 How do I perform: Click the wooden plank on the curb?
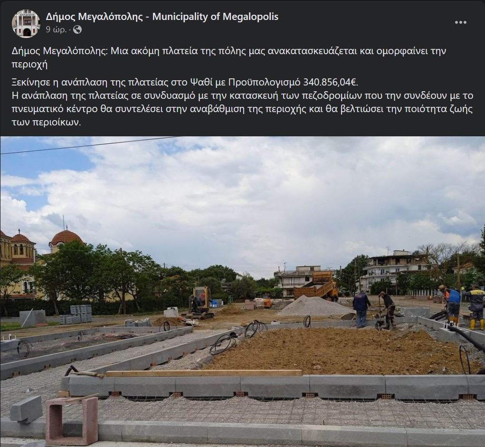click(203, 373)
